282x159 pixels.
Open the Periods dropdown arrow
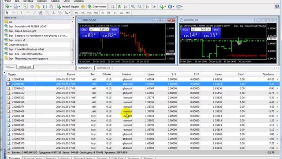coord(173,7)
